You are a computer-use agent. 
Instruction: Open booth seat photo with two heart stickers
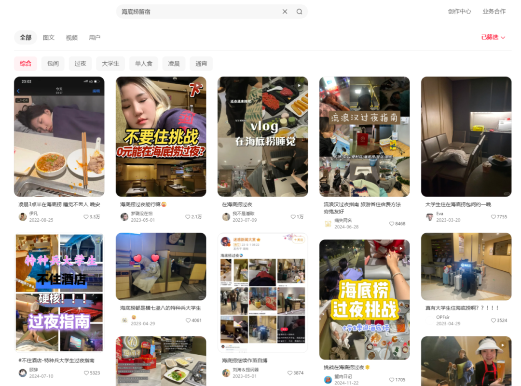(x=161, y=266)
